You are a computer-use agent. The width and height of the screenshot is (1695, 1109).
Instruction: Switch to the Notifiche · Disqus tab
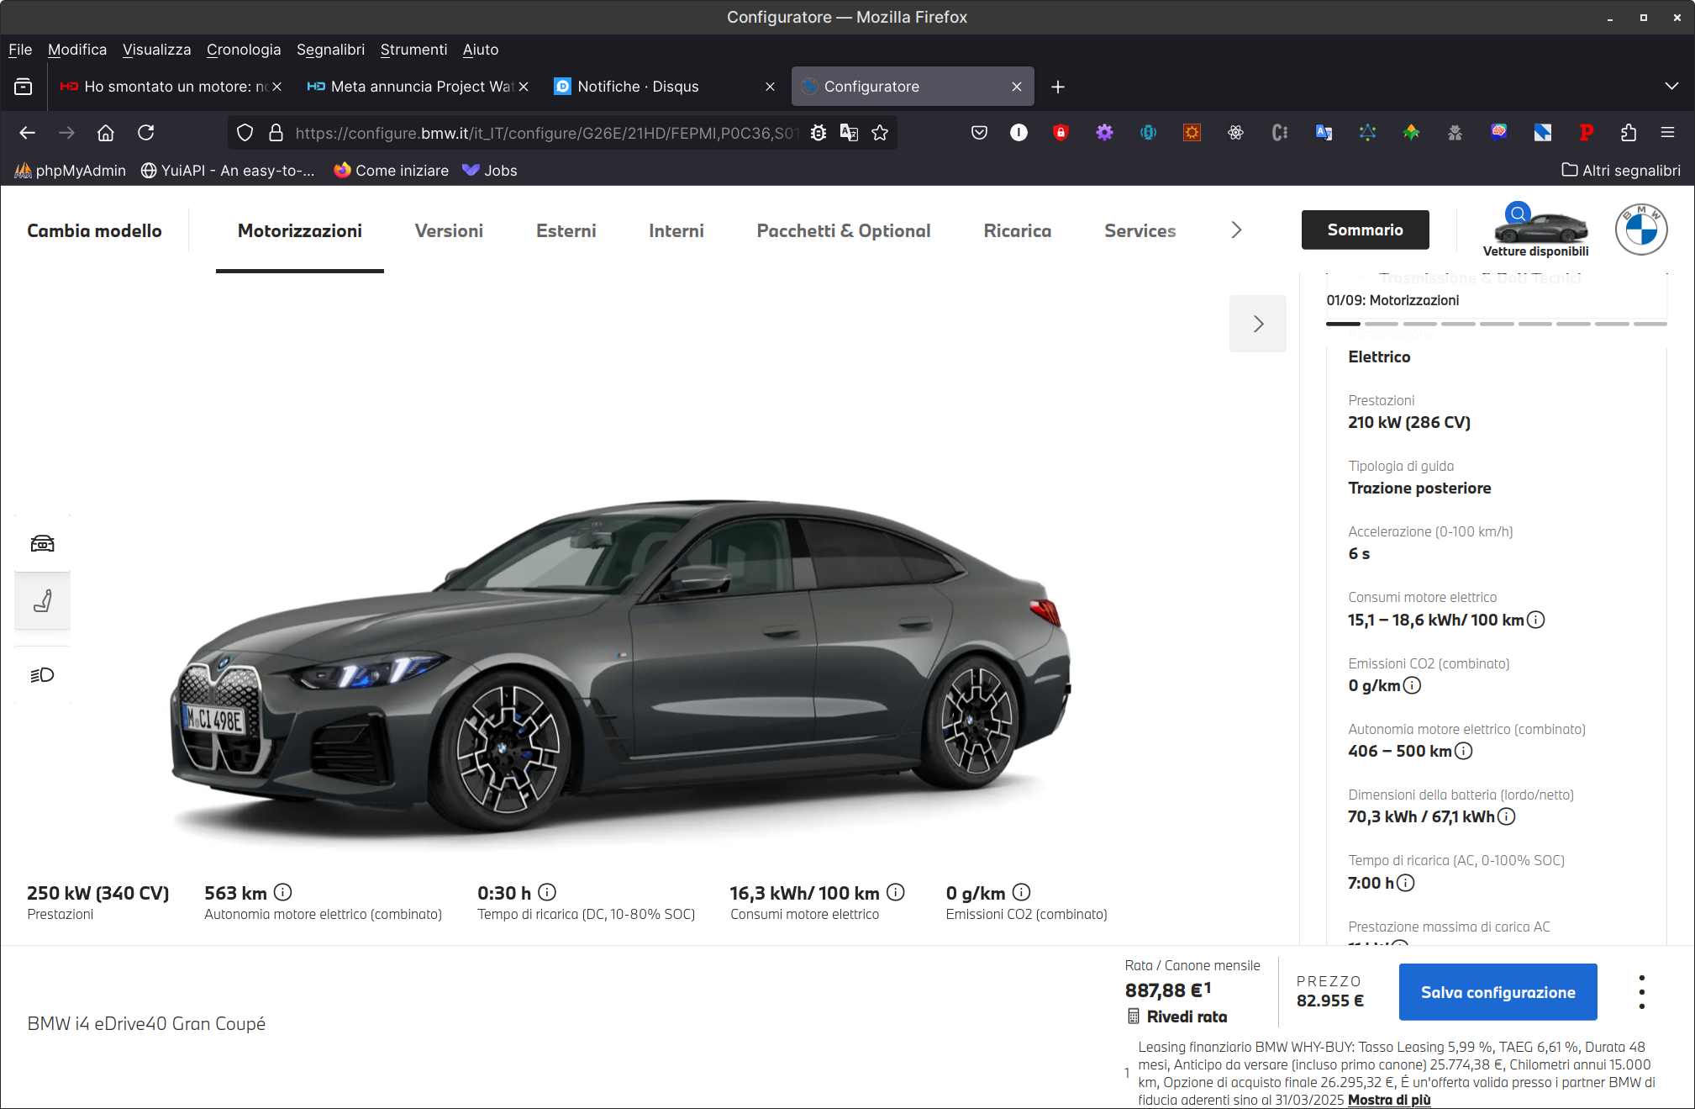(664, 87)
